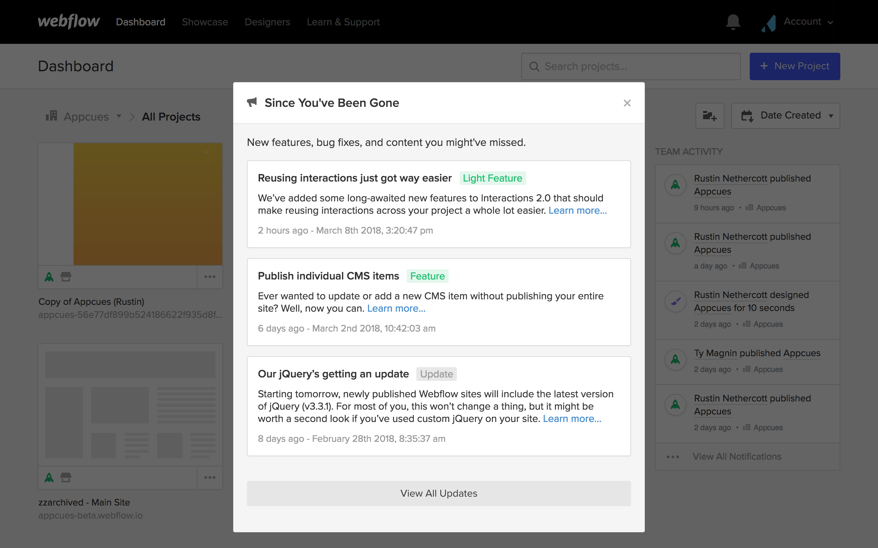
Task: Click store icon under zzarchived Main Site
Action: (x=66, y=478)
